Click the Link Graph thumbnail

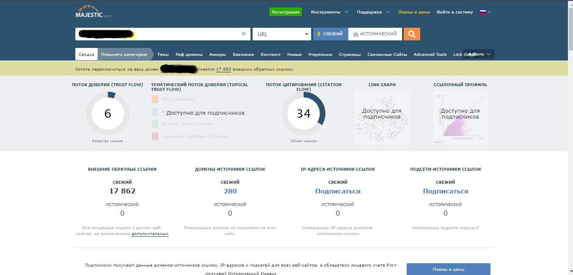click(x=382, y=118)
